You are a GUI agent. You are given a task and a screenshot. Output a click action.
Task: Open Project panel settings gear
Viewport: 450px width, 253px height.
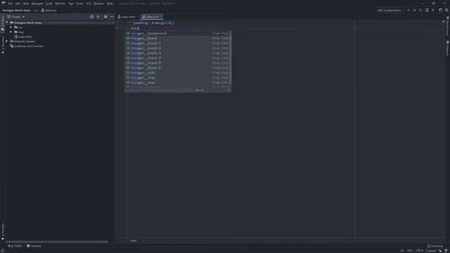coord(105,17)
